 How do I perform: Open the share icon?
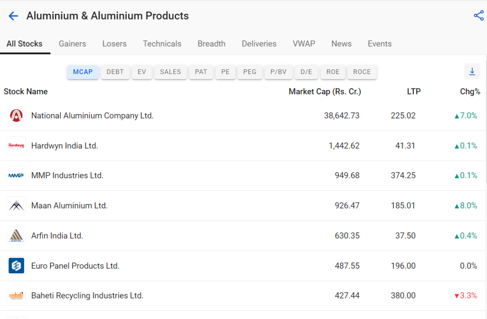click(478, 16)
